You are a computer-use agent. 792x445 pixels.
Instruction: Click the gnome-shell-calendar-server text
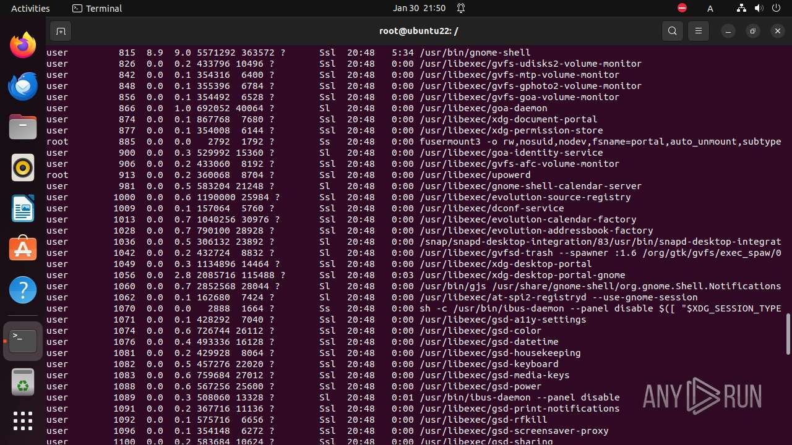pyautogui.click(x=530, y=186)
